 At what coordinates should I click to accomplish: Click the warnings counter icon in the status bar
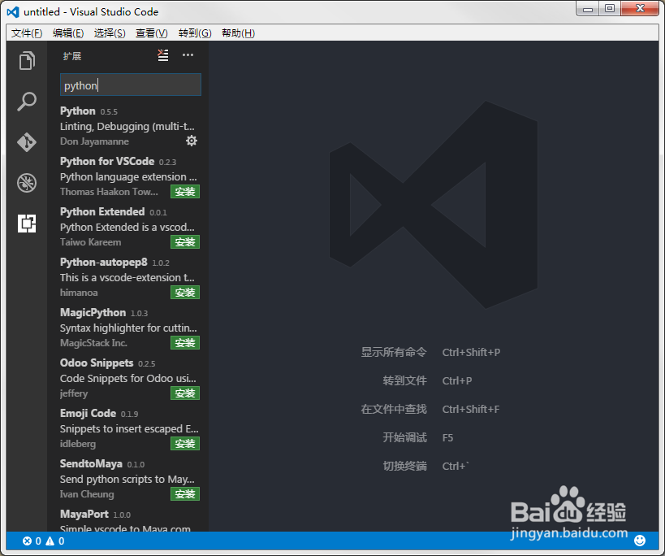pyautogui.click(x=50, y=541)
